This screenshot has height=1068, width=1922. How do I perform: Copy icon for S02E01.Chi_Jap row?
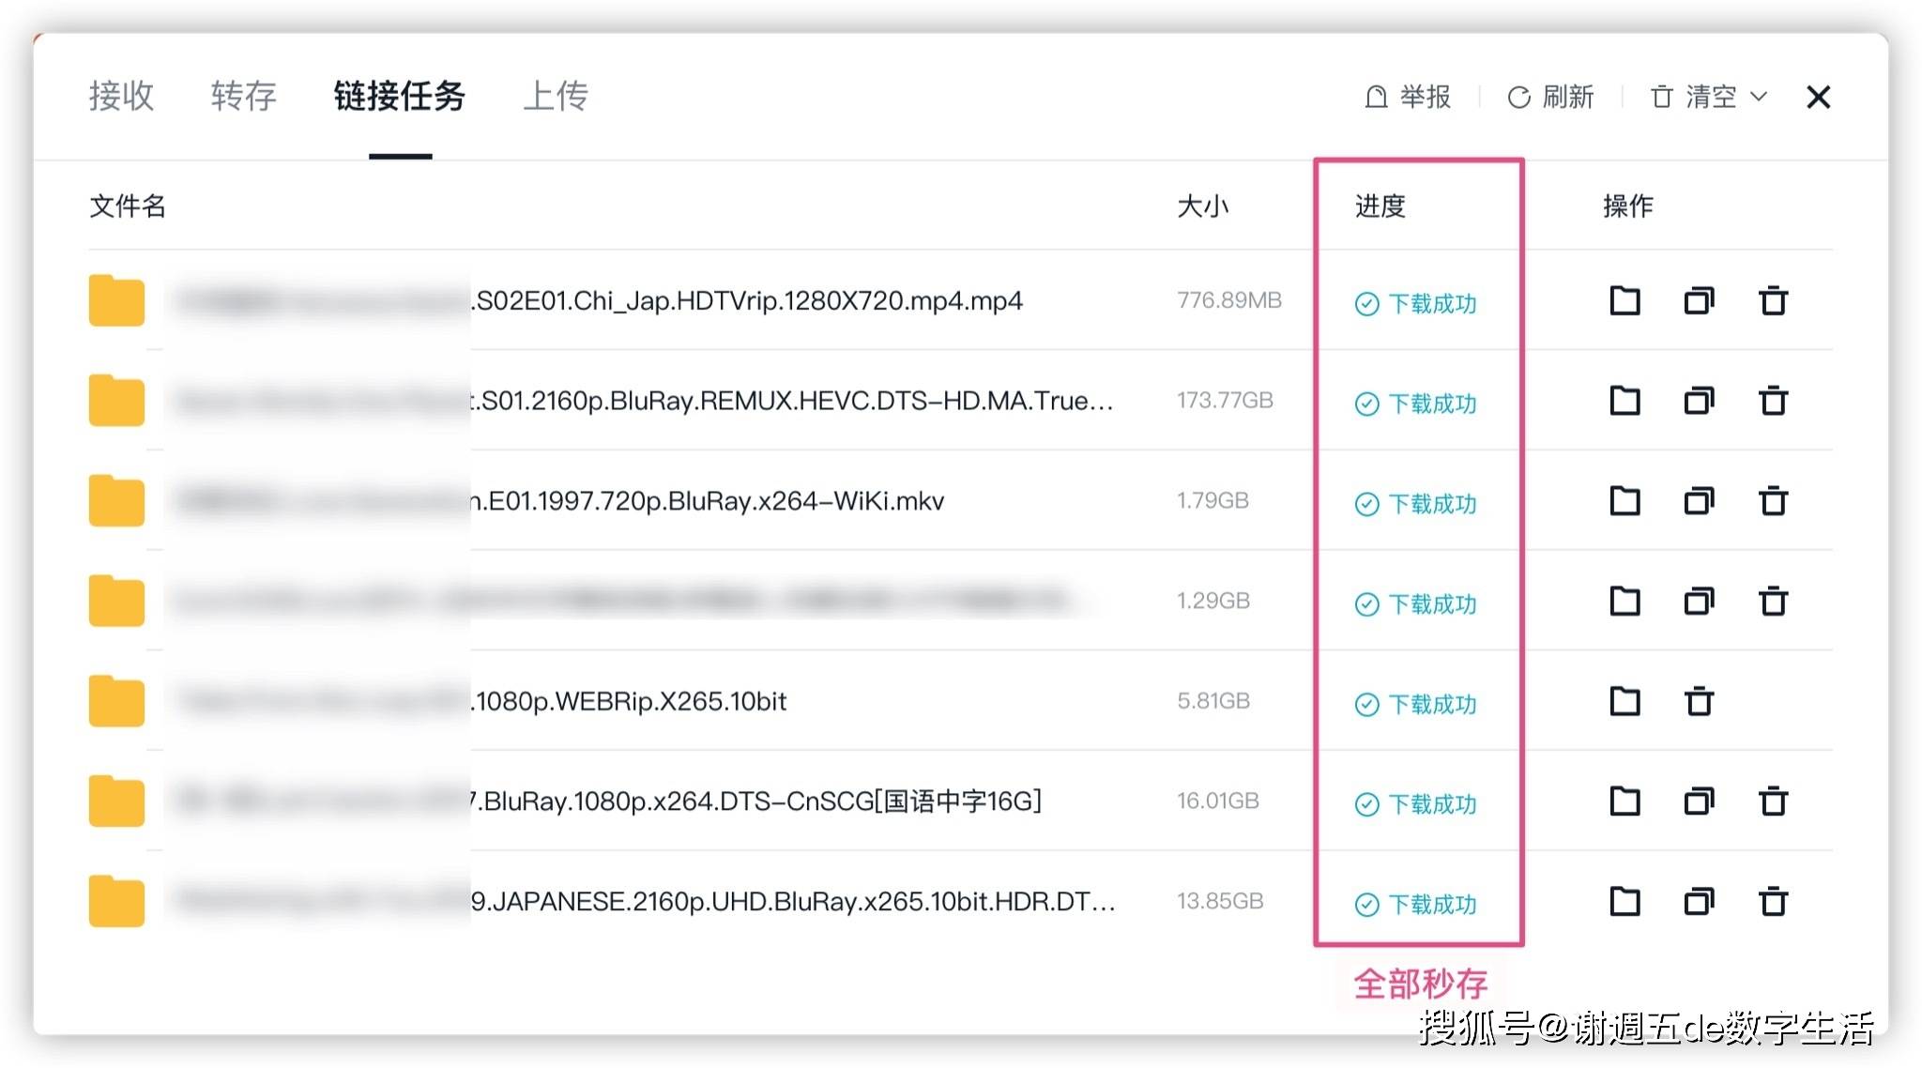[x=1699, y=300]
